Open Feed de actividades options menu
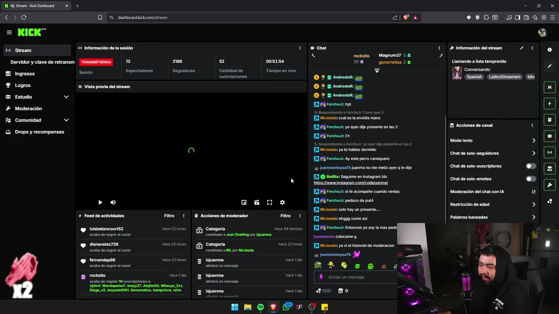This screenshot has height=314, width=559. (x=183, y=216)
